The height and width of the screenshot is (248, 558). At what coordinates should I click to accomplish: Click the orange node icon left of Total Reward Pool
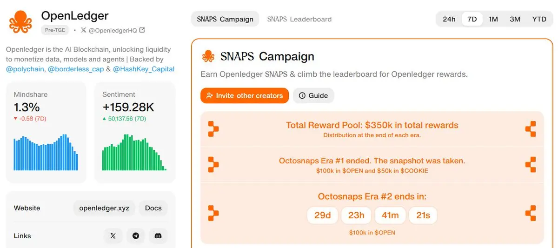[213, 128]
